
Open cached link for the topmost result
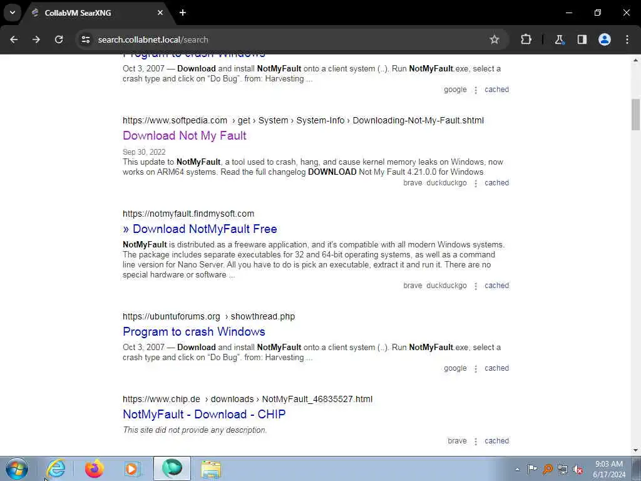tap(496, 90)
